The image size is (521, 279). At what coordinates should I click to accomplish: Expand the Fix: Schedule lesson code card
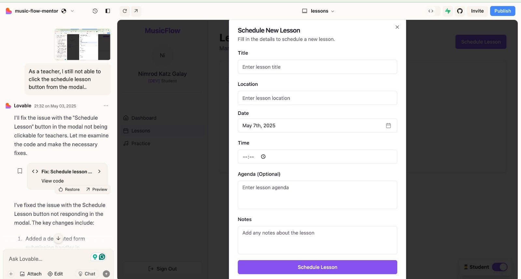(99, 172)
